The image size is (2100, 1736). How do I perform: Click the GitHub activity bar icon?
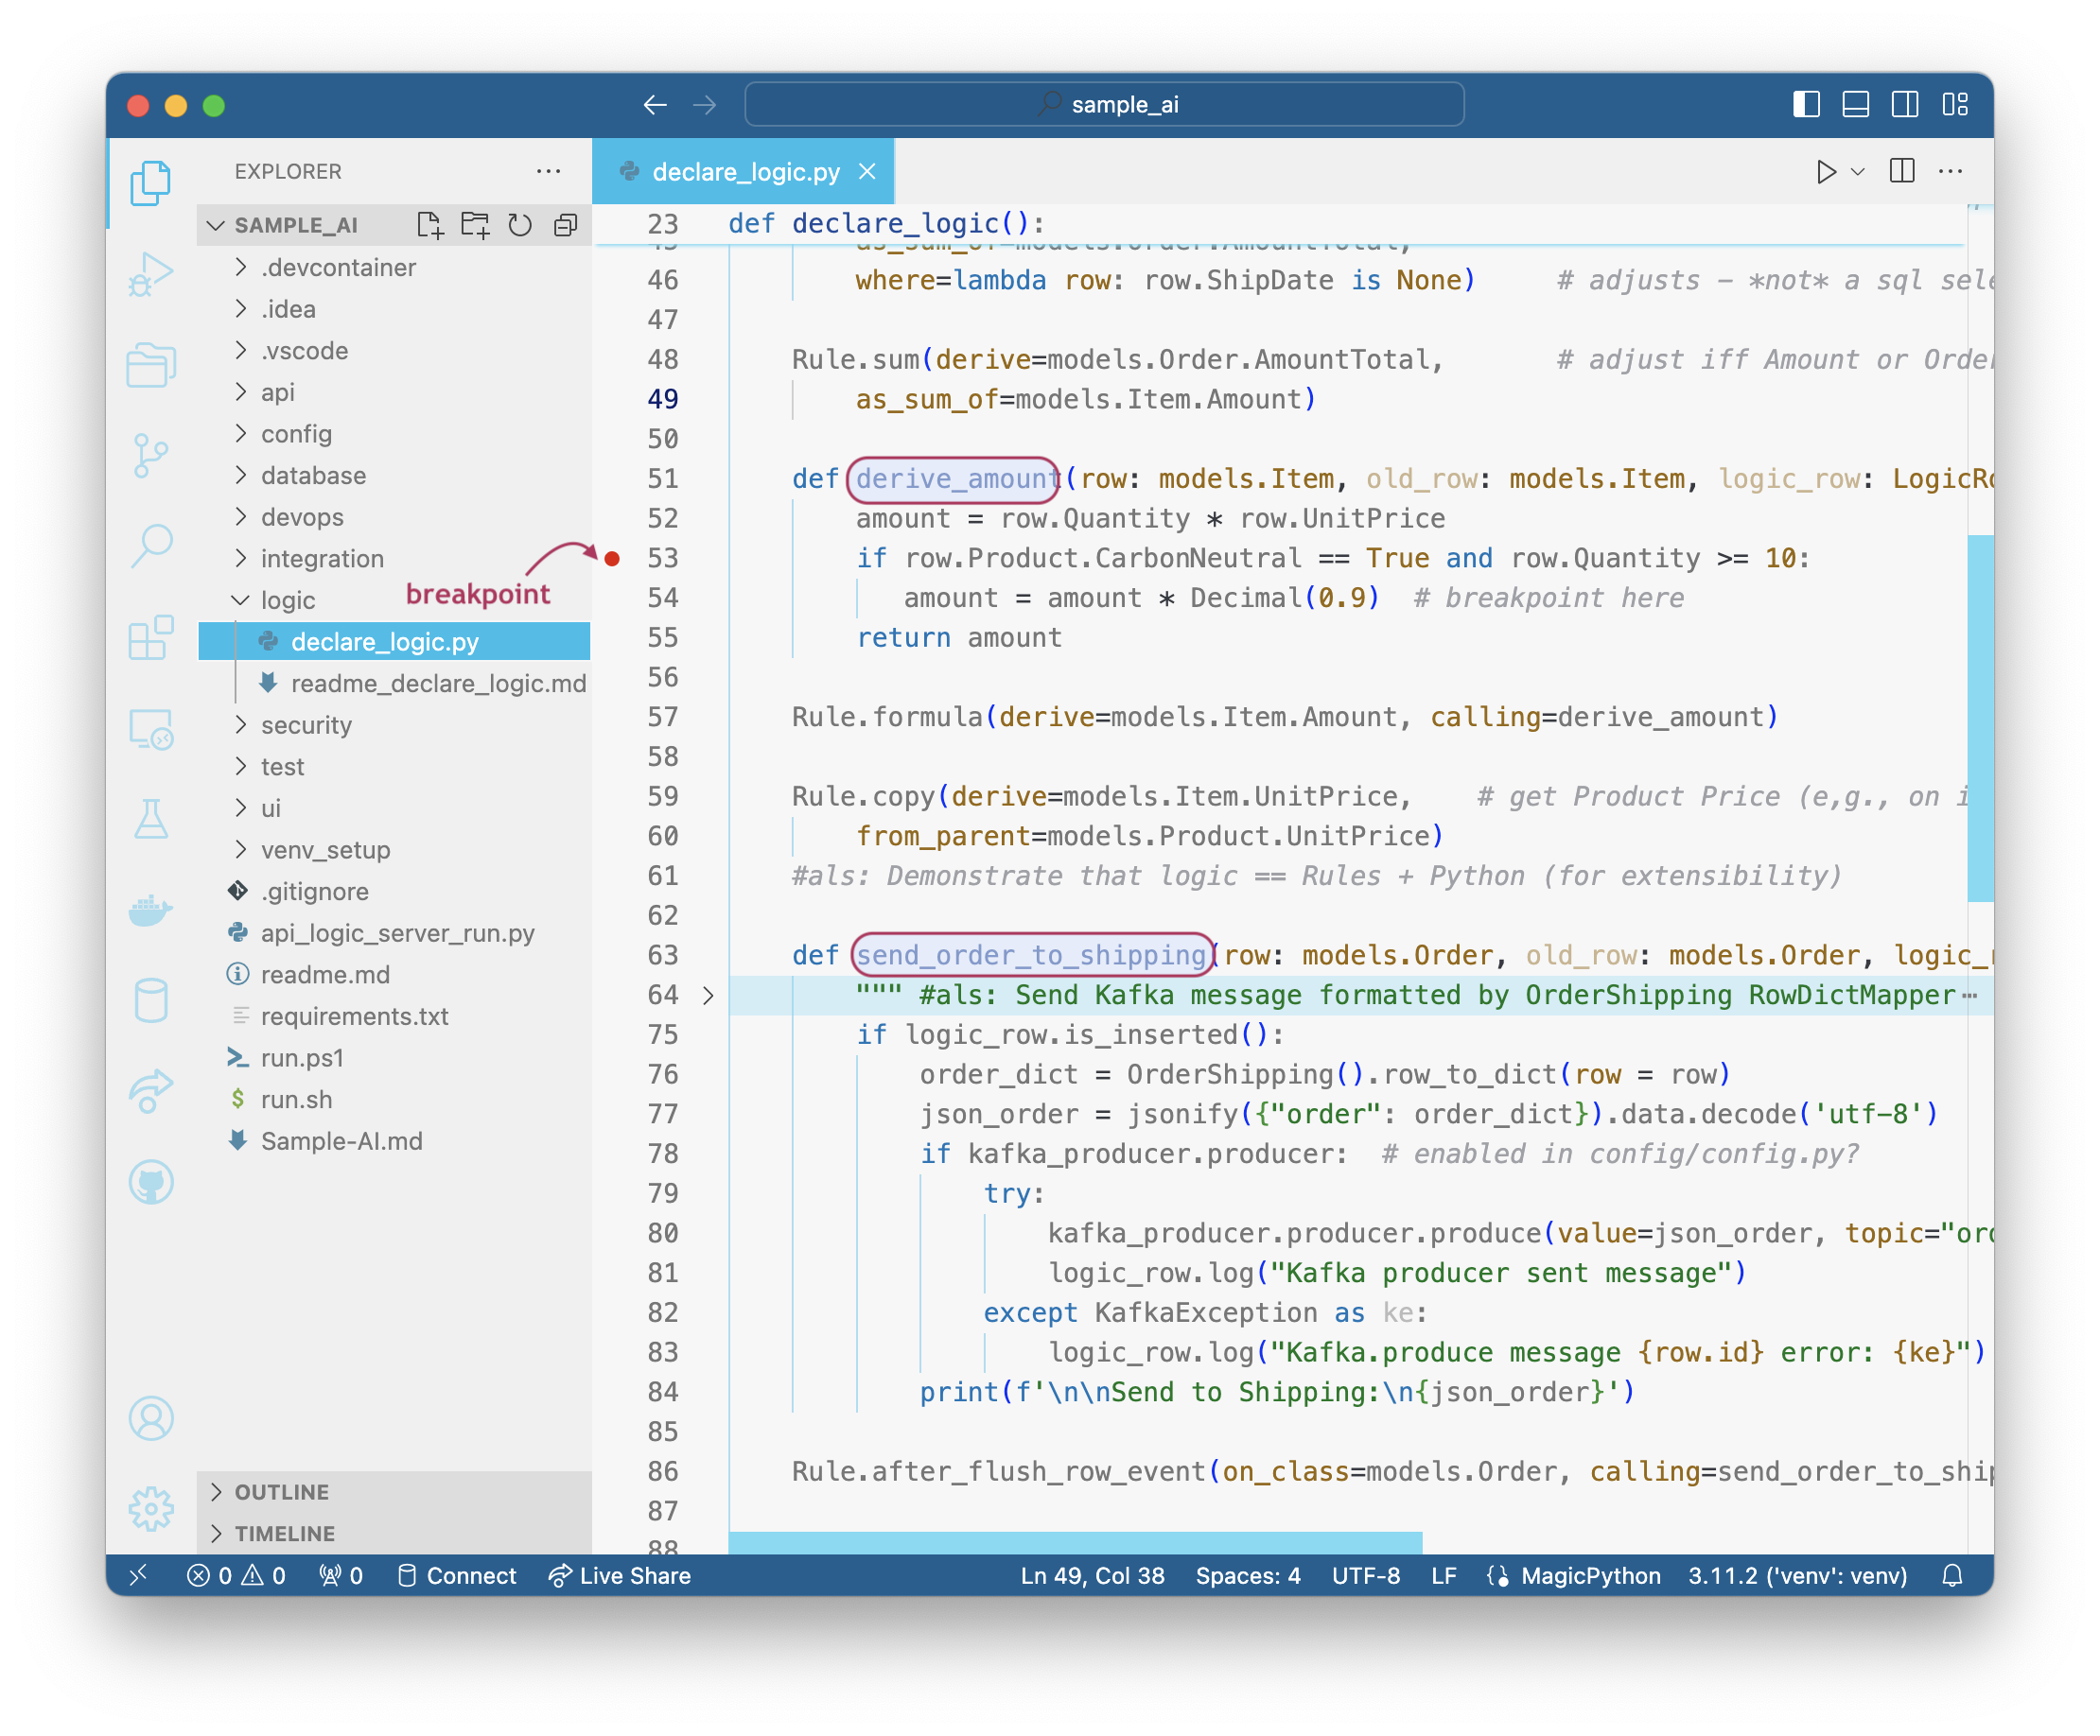[151, 1182]
